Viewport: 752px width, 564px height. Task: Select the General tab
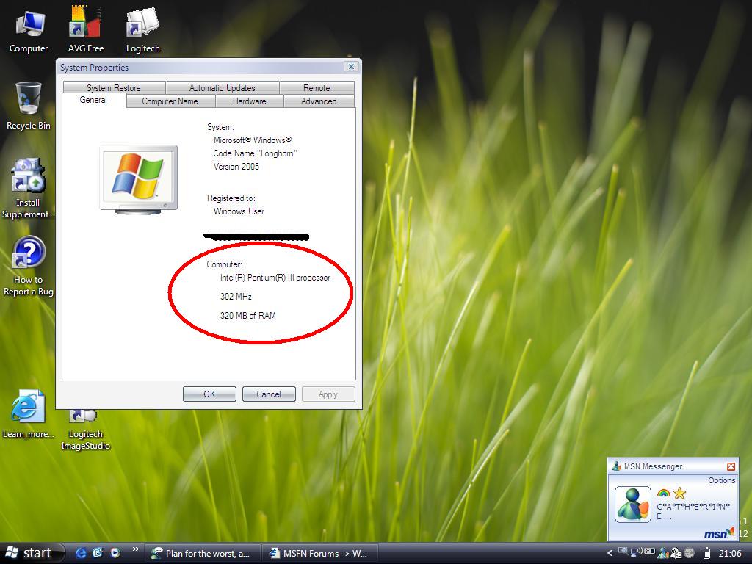point(93,100)
